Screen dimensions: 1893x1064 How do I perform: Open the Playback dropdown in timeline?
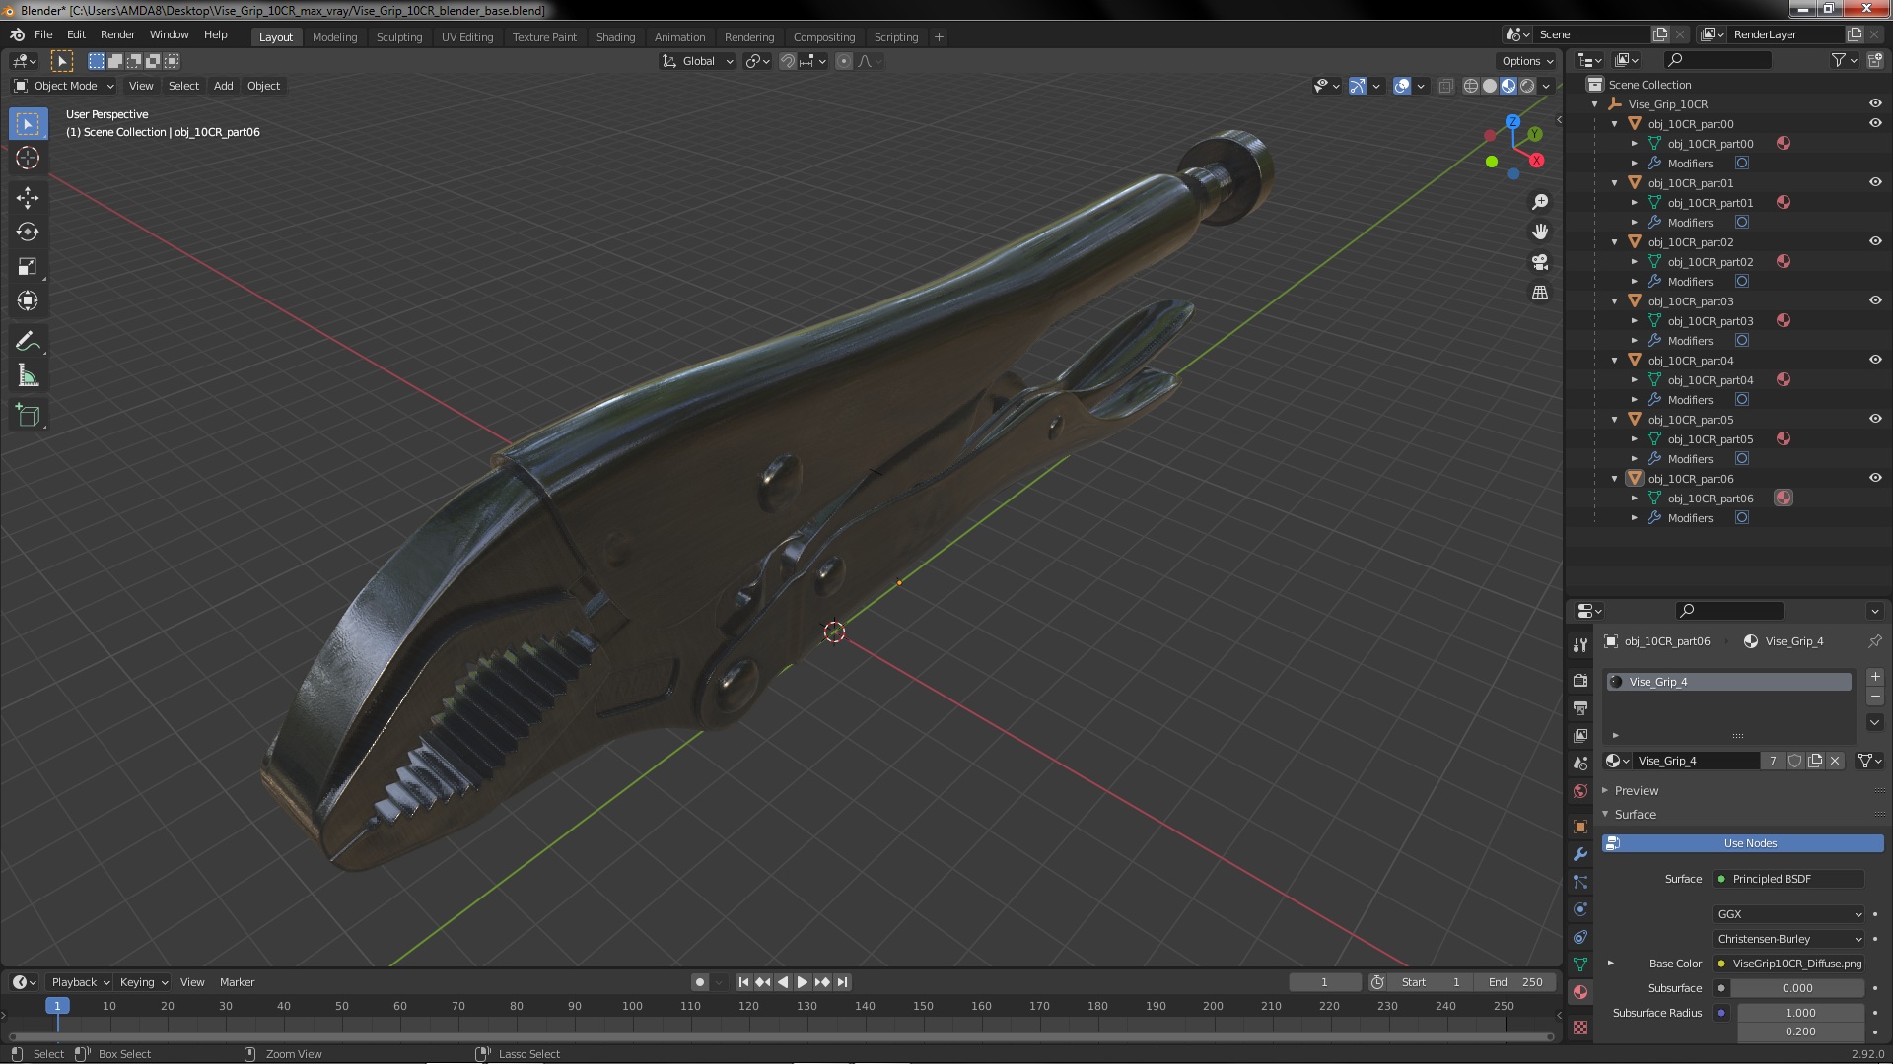(80, 982)
